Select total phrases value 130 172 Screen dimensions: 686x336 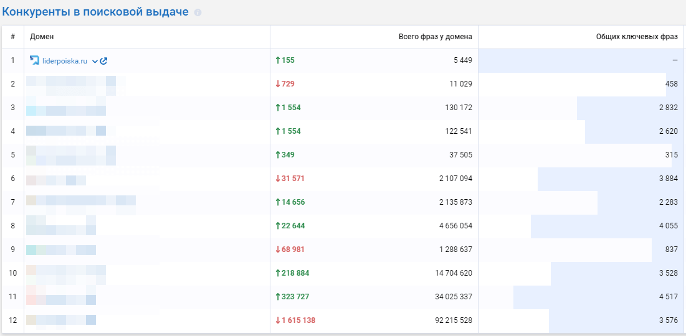pos(459,108)
